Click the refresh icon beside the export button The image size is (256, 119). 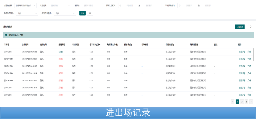tap(250, 27)
